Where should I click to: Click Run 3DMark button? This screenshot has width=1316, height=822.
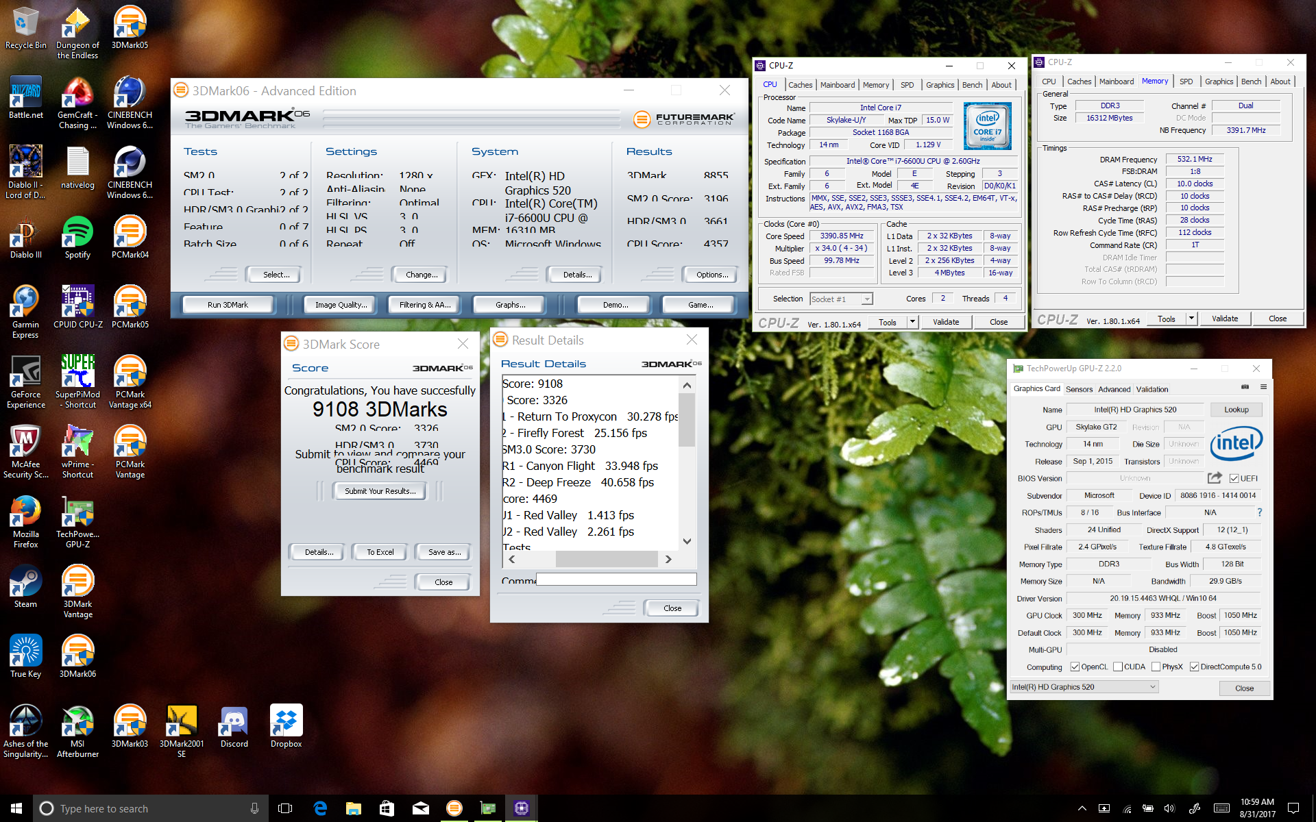click(x=228, y=305)
